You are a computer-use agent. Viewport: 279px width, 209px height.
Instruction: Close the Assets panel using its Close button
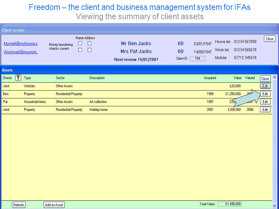[265, 79]
